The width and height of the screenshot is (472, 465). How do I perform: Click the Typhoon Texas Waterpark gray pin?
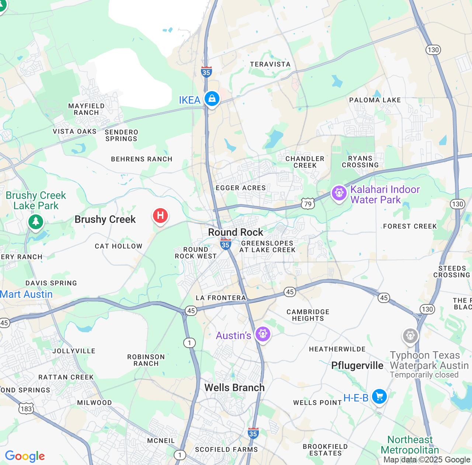click(410, 337)
